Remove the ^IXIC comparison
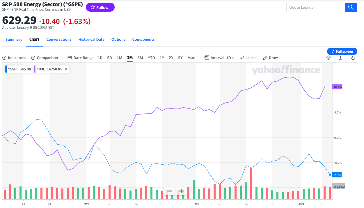Image resolution: width=364 pixels, height=208 pixels. coord(66,69)
